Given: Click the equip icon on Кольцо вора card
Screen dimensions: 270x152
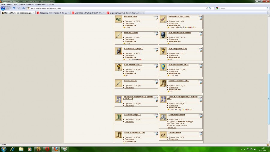Looking at the screenshot, I should pyautogui.click(x=201, y=135).
